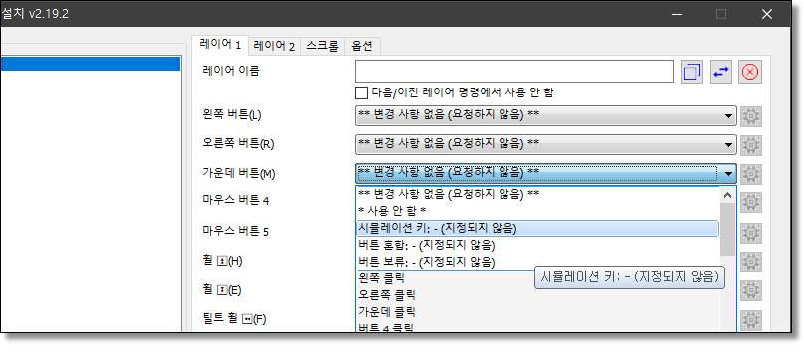Image resolution: width=804 pixels, height=360 pixels.
Task: Select 시뮬레이션 키 list option
Action: tap(538, 228)
